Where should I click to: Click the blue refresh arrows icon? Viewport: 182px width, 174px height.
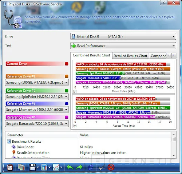pyautogui.click(x=91, y=167)
